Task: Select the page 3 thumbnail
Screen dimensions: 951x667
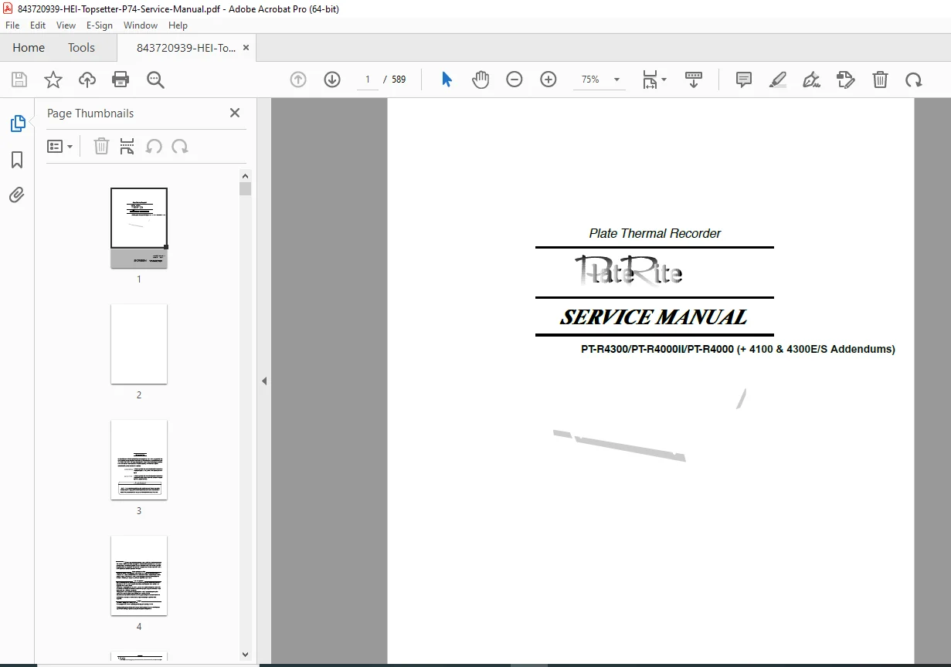Action: 139,459
